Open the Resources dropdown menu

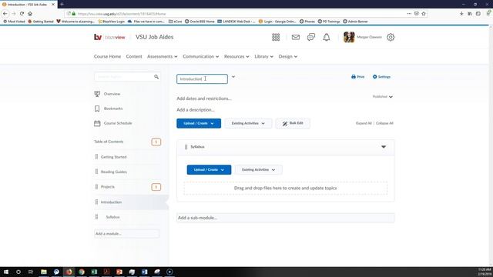point(236,56)
